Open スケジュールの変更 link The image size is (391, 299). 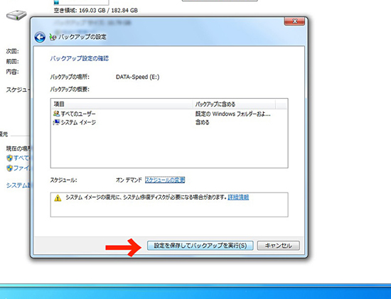point(165,180)
